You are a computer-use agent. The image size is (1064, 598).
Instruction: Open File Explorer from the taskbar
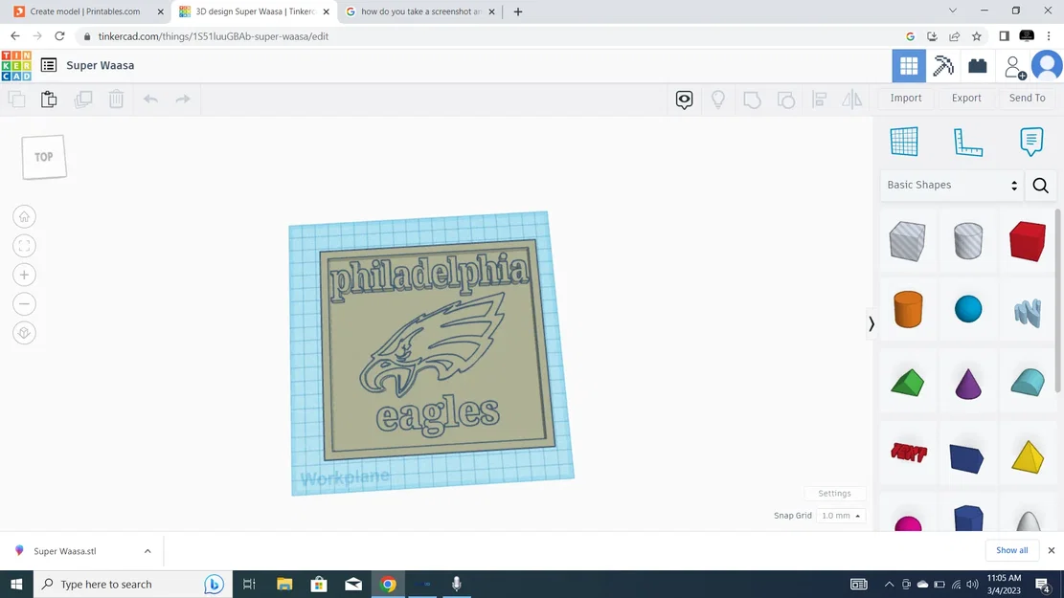(284, 584)
